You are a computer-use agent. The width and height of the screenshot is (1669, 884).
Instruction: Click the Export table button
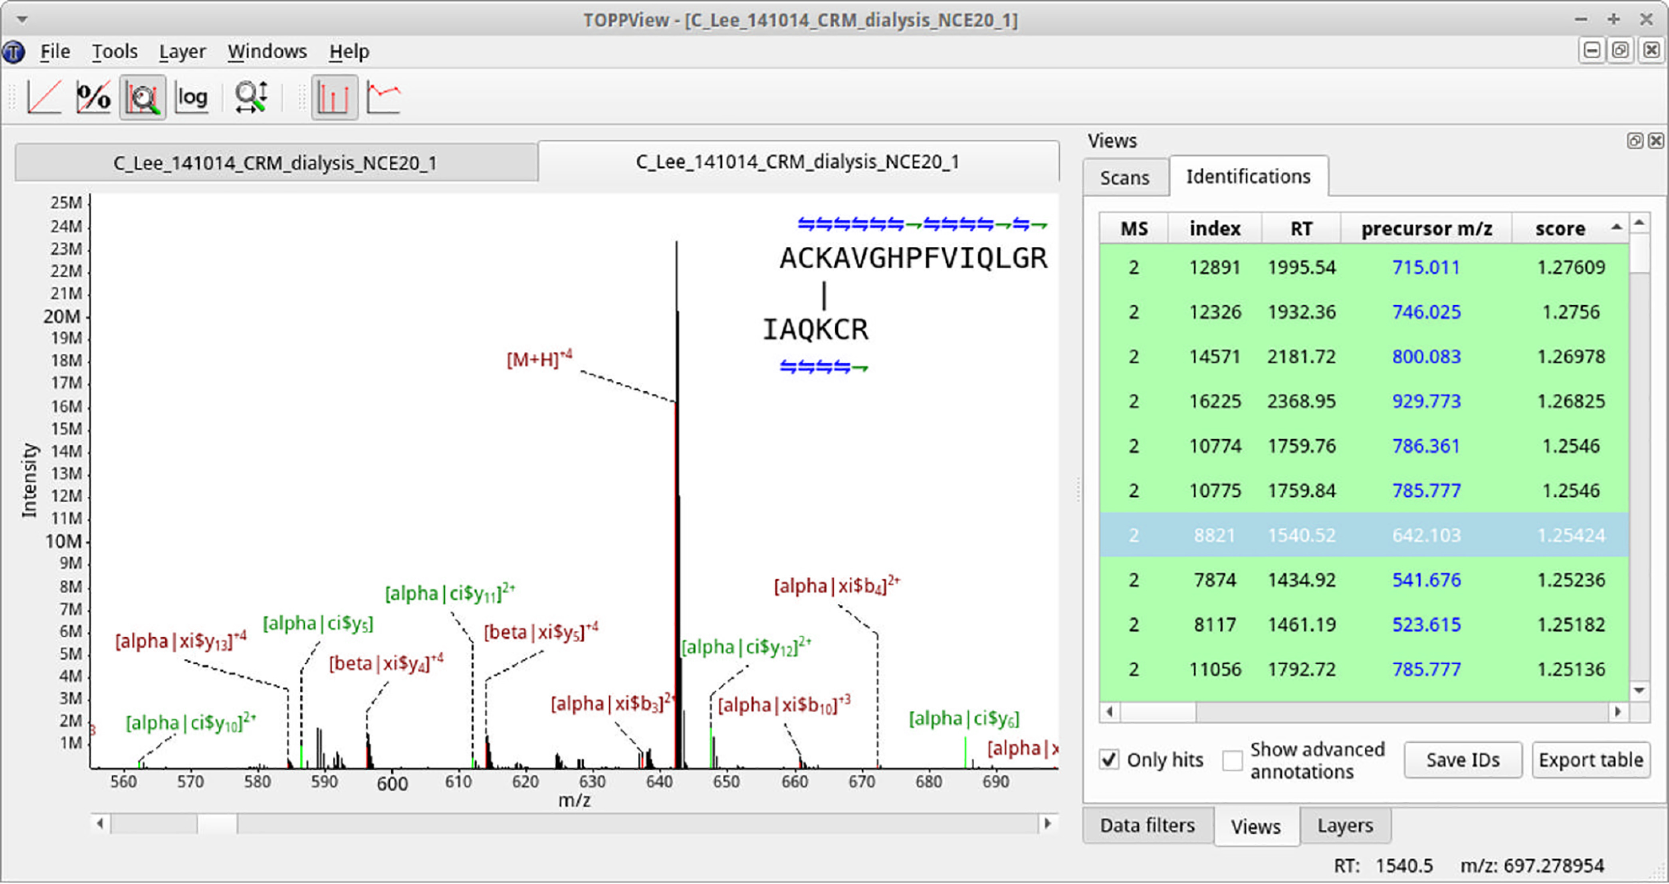pyautogui.click(x=1591, y=759)
